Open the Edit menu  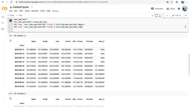tap(16, 11)
